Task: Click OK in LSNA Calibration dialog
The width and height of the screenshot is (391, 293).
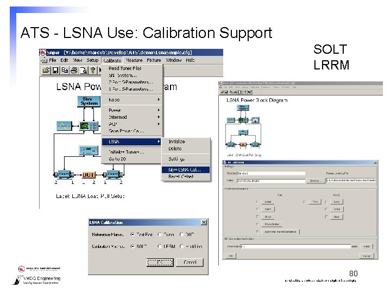Action: 160,262
